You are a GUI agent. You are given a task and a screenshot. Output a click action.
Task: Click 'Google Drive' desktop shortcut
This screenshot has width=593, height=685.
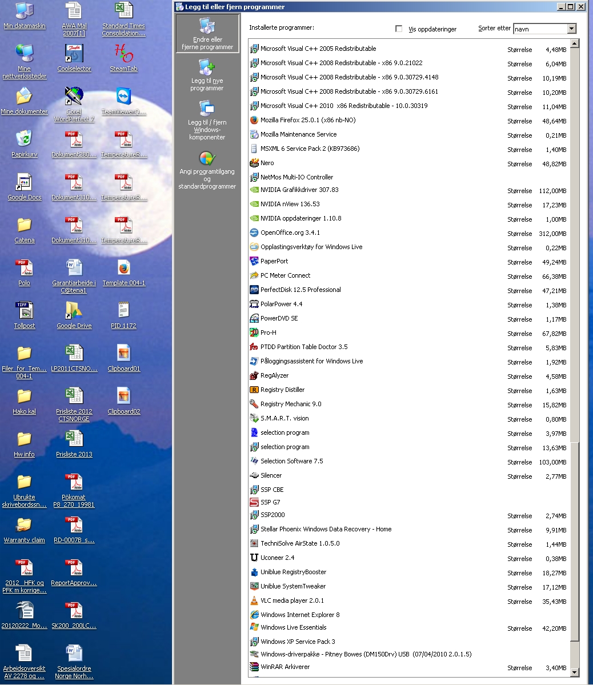tap(74, 315)
